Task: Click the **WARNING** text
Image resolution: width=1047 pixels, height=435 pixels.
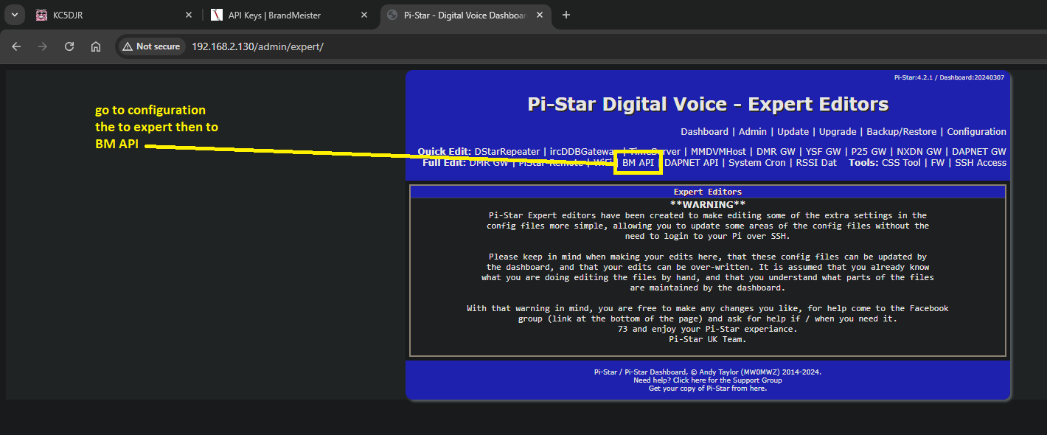Action: (708, 204)
